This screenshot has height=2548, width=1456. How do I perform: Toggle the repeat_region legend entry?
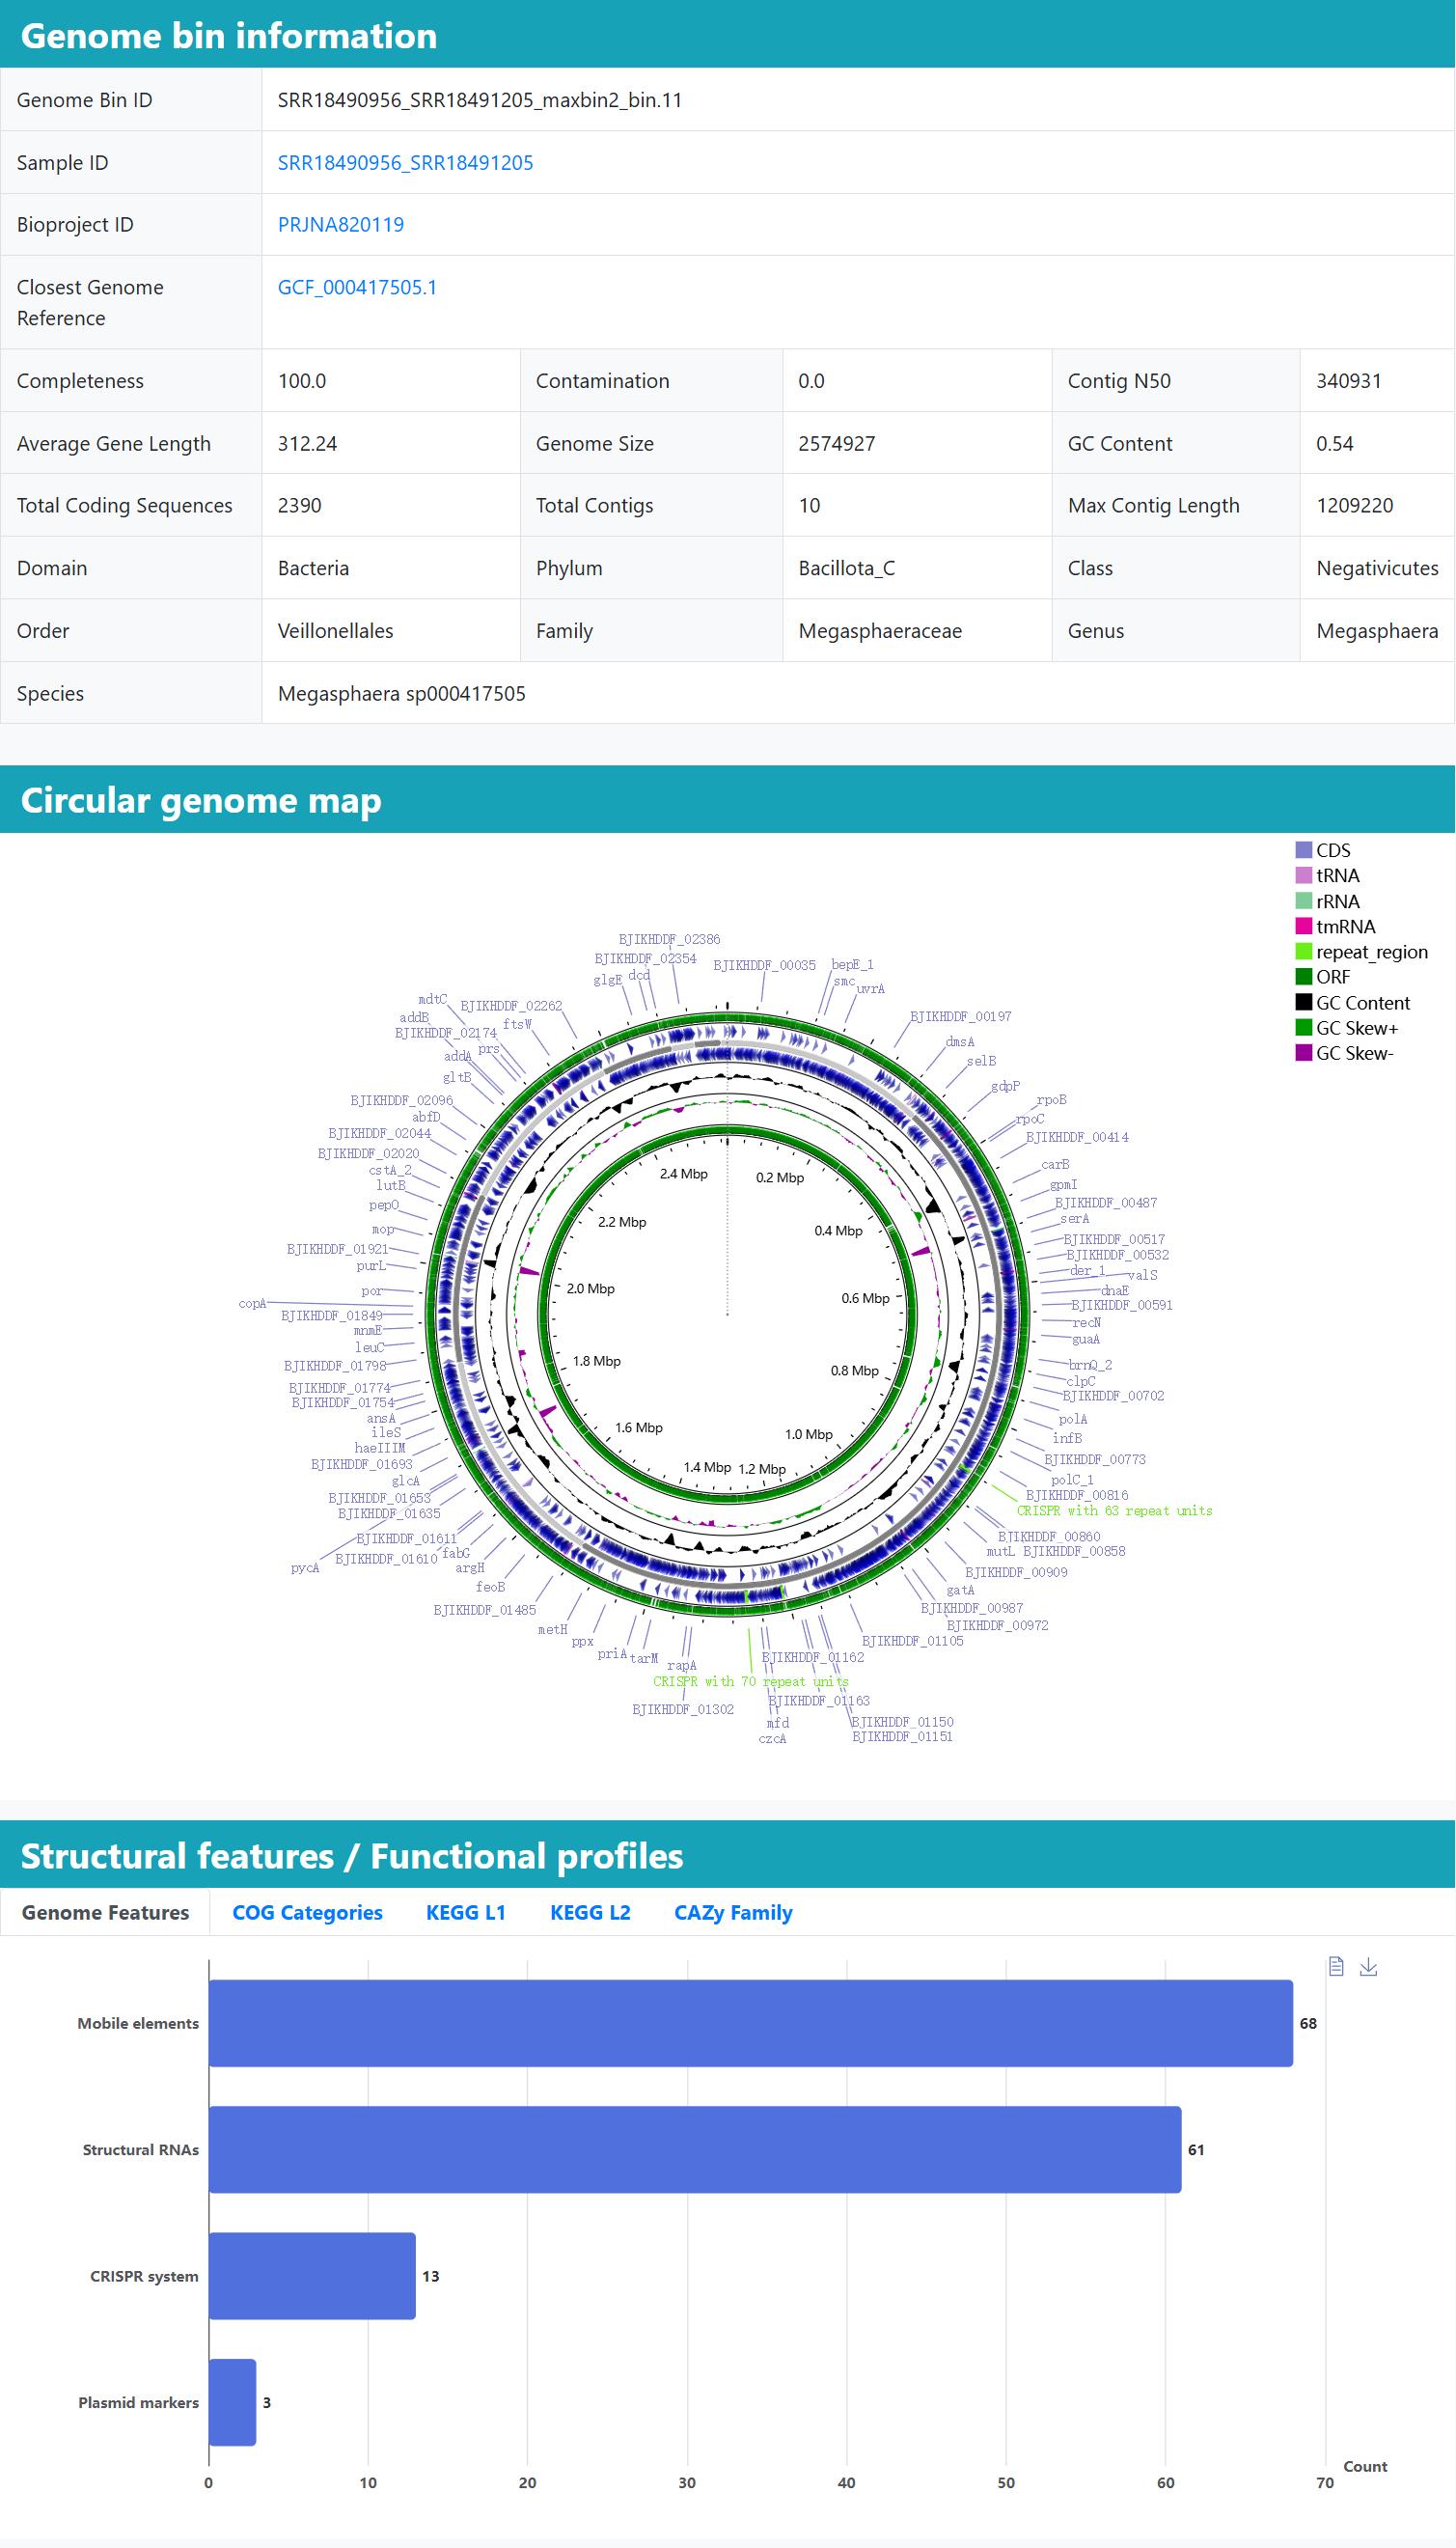point(1371,952)
